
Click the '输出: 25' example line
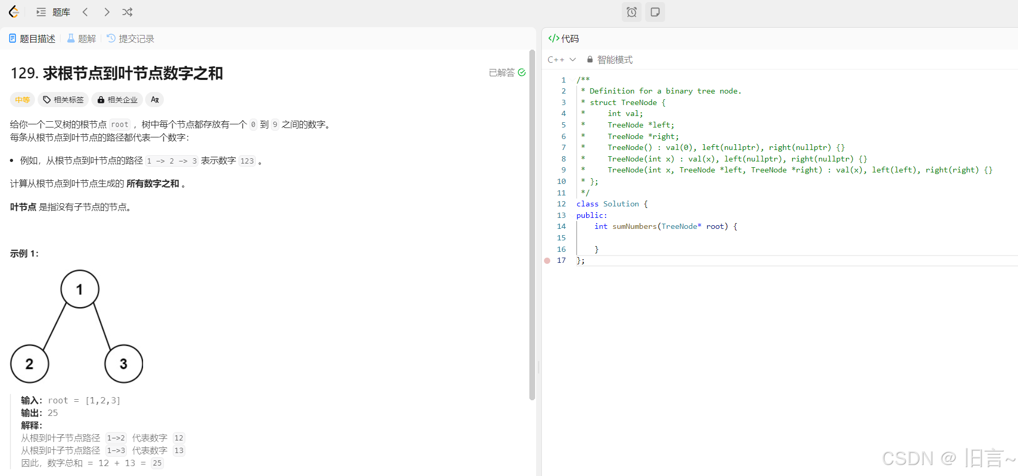(40, 413)
